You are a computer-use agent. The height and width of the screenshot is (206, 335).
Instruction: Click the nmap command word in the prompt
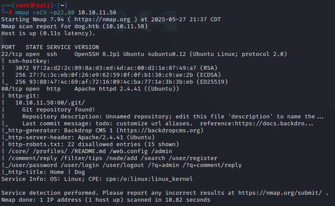pyautogui.click(x=22, y=13)
